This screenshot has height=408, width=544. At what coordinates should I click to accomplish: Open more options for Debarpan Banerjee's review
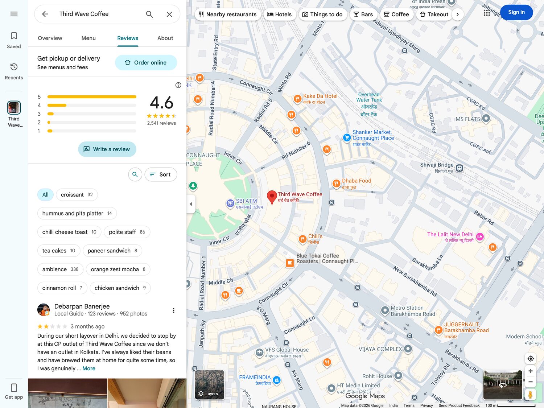click(174, 310)
